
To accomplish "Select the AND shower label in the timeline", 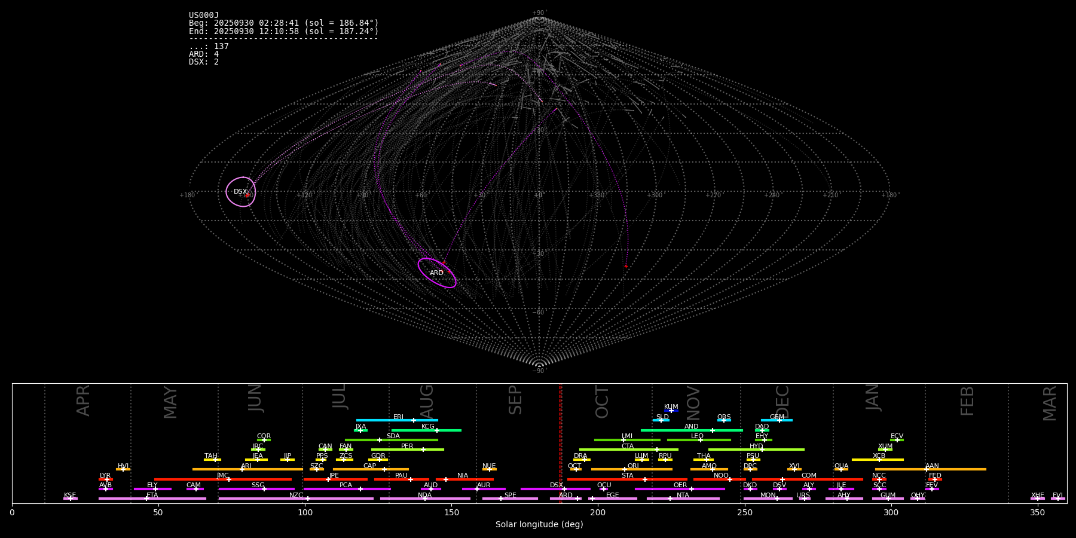I will (692, 427).
